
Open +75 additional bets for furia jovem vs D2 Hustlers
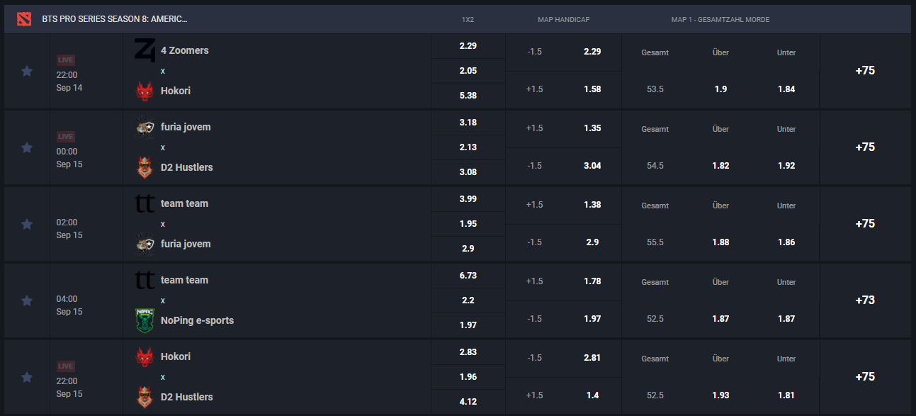pos(865,147)
